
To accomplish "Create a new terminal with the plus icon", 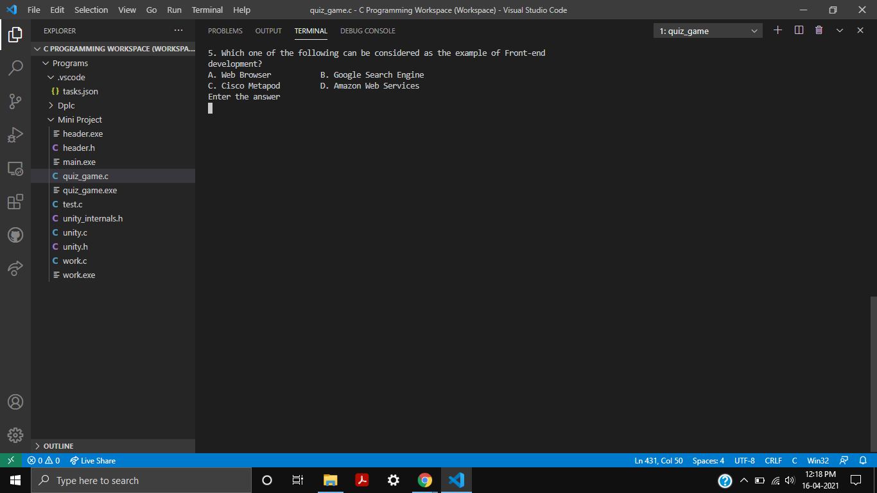I will (x=777, y=30).
